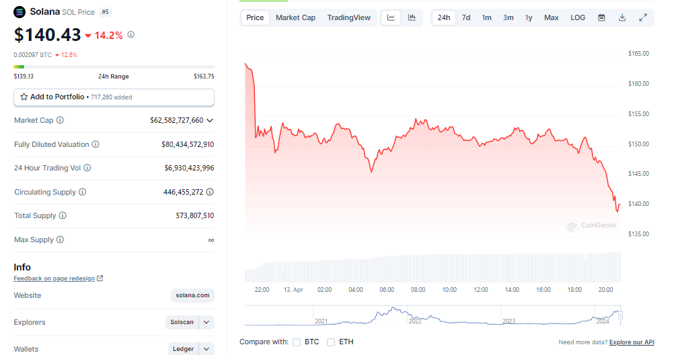
Task: Download the chart data
Action: 622,17
